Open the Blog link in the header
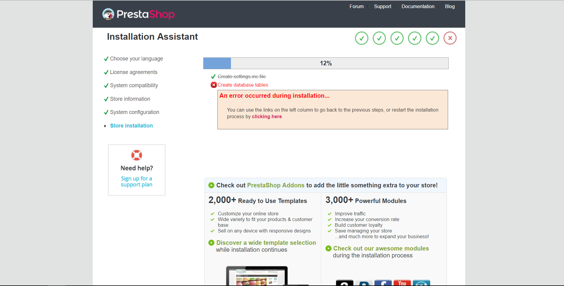The width and height of the screenshot is (564, 286). (450, 6)
